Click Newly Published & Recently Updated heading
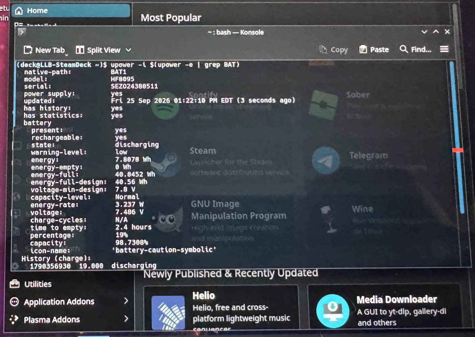Viewport: 475px width, 337px height. coord(230,273)
